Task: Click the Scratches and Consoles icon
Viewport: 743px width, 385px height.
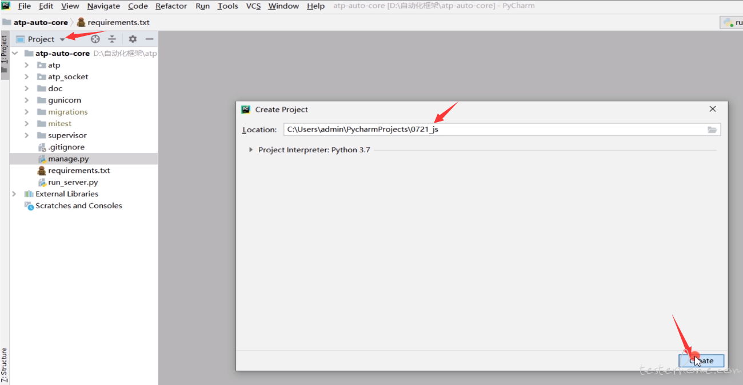Action: [29, 206]
